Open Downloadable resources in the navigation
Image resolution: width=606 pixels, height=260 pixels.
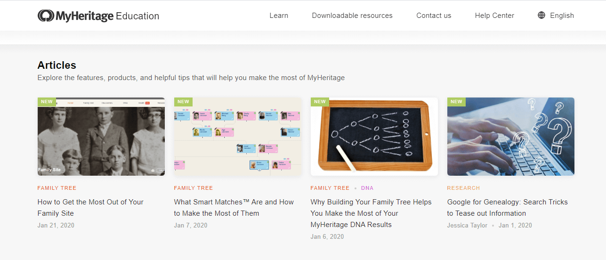[352, 16]
